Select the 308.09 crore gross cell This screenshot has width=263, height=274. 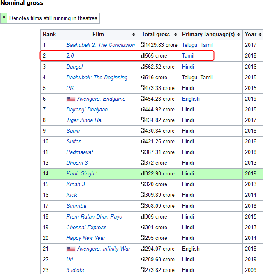point(159,206)
